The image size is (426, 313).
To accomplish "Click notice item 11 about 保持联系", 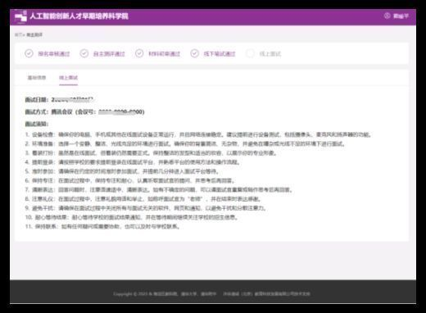I will (x=103, y=226).
